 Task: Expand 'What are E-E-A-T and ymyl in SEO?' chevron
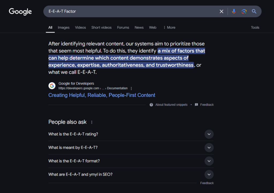tap(209, 175)
